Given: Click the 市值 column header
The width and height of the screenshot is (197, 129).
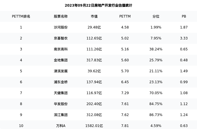Looking at the screenshot, I should pyautogui.click(x=94, y=16).
